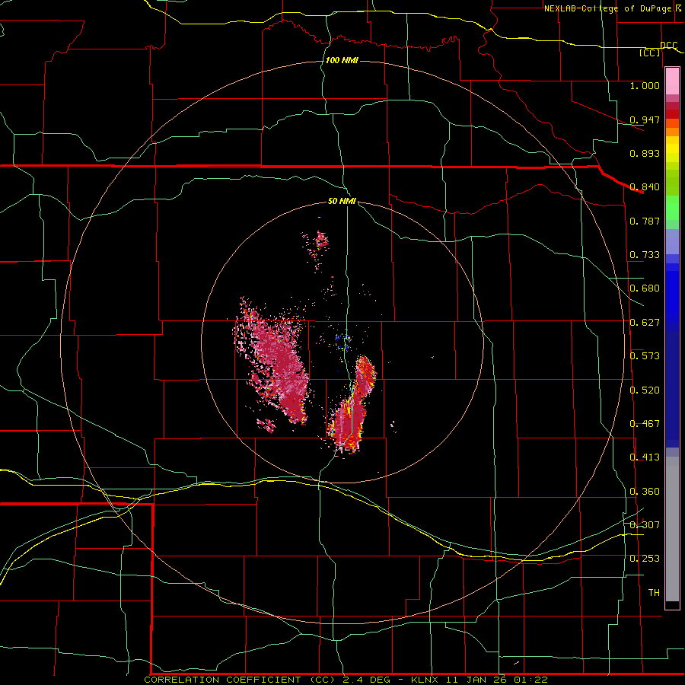Click the 0.520 legend value
This screenshot has height=685, width=685.
coord(645,390)
